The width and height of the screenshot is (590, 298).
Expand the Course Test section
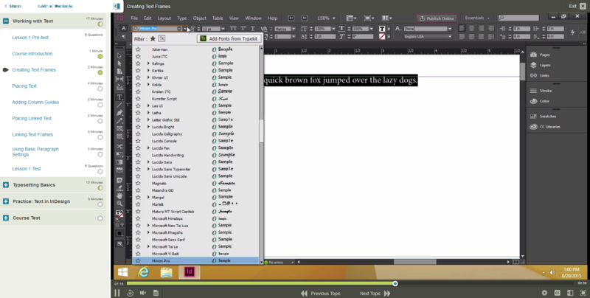coord(6,218)
